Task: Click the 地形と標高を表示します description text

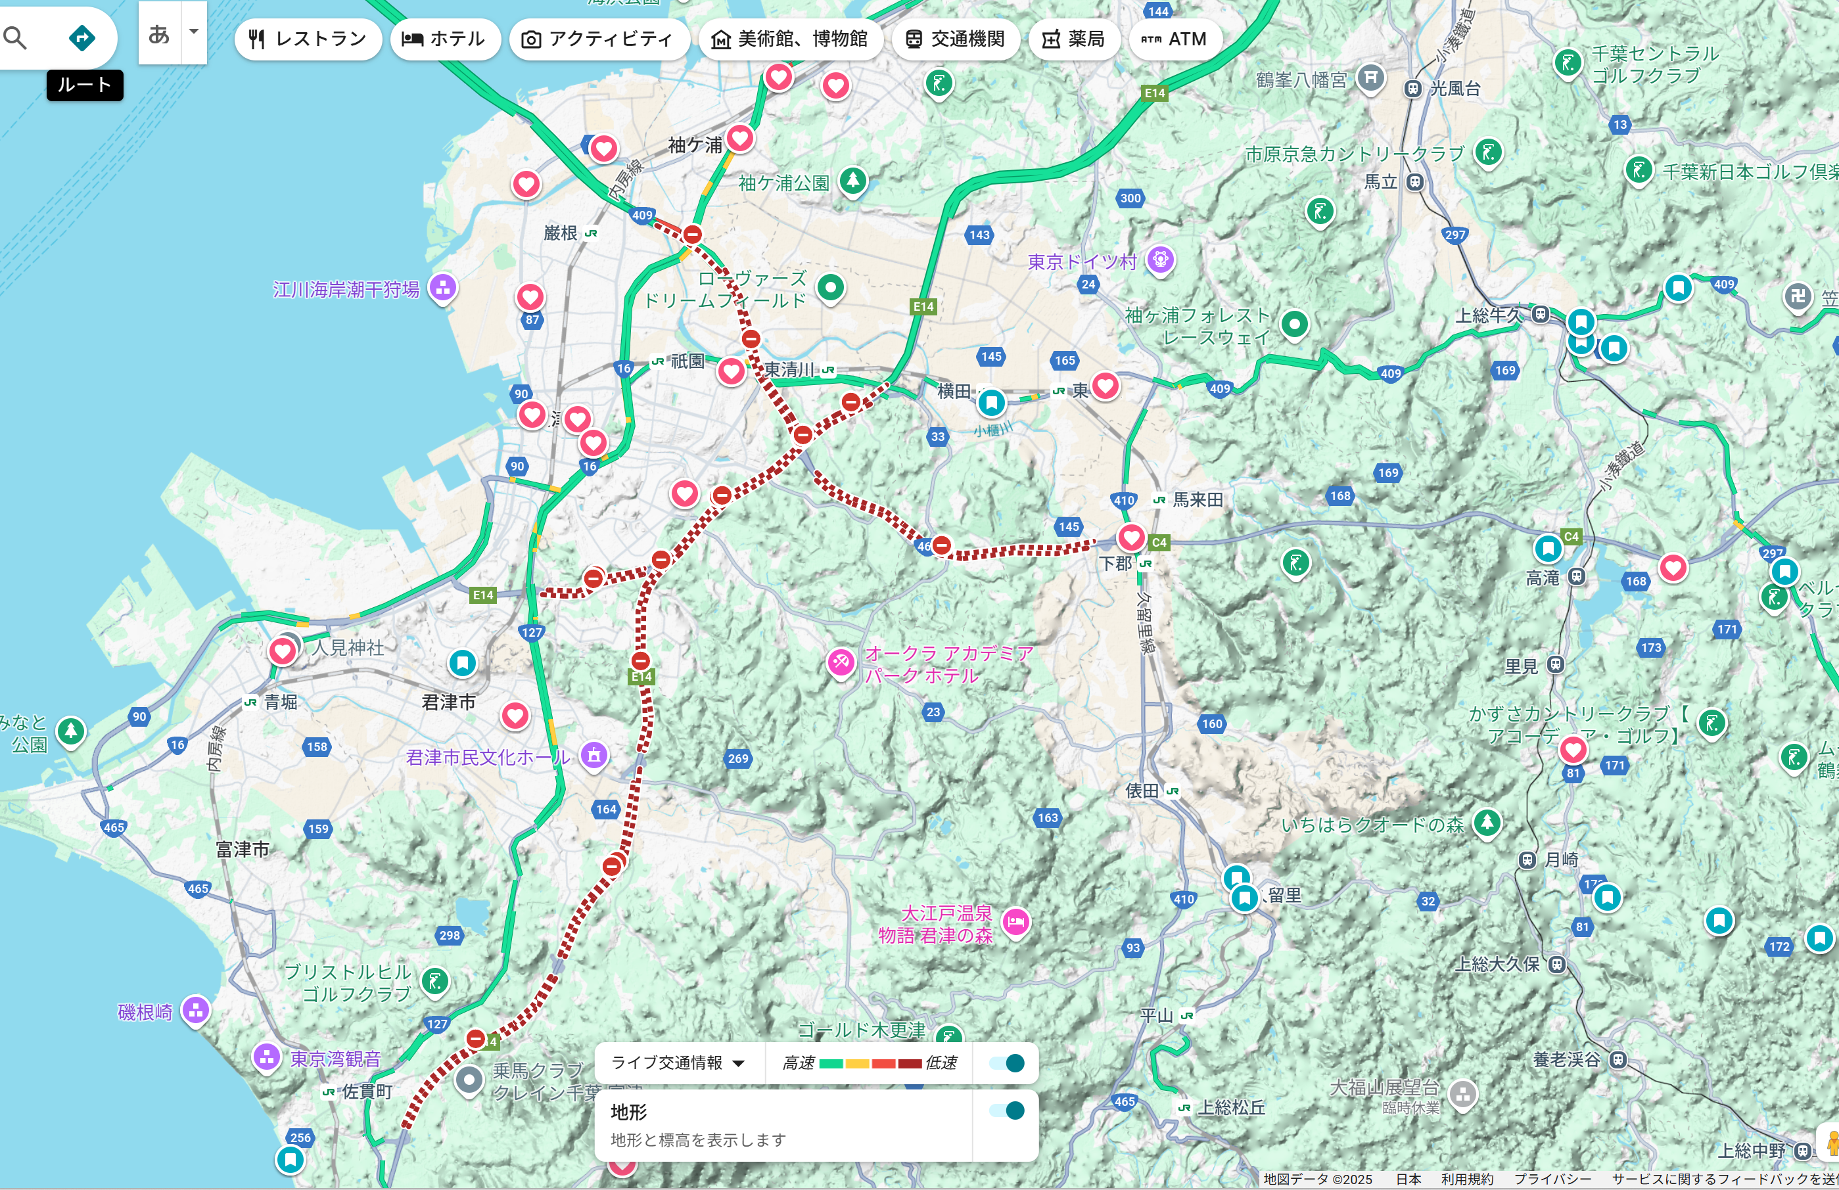Action: tap(698, 1140)
